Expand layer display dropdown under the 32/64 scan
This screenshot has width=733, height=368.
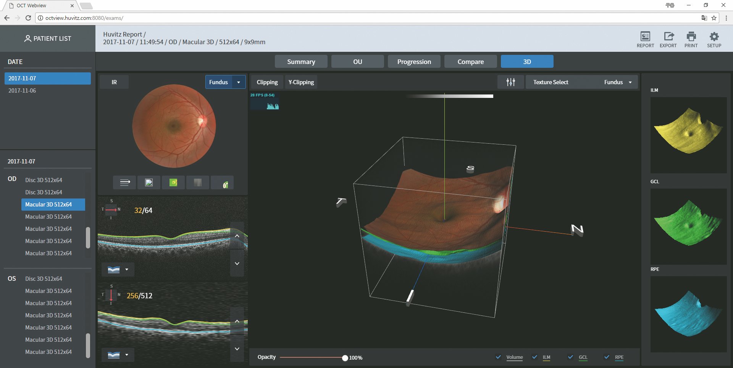coord(127,269)
